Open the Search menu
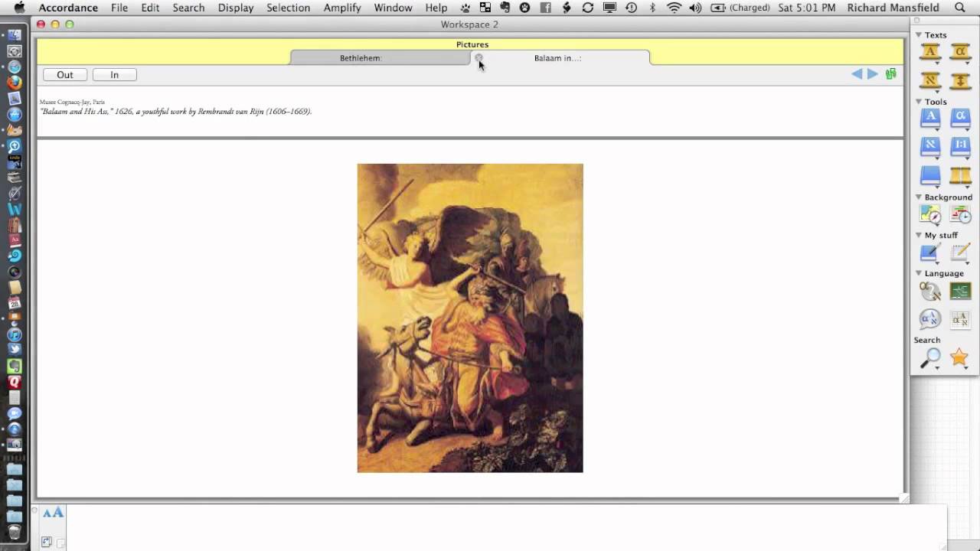The image size is (980, 551). [x=188, y=8]
